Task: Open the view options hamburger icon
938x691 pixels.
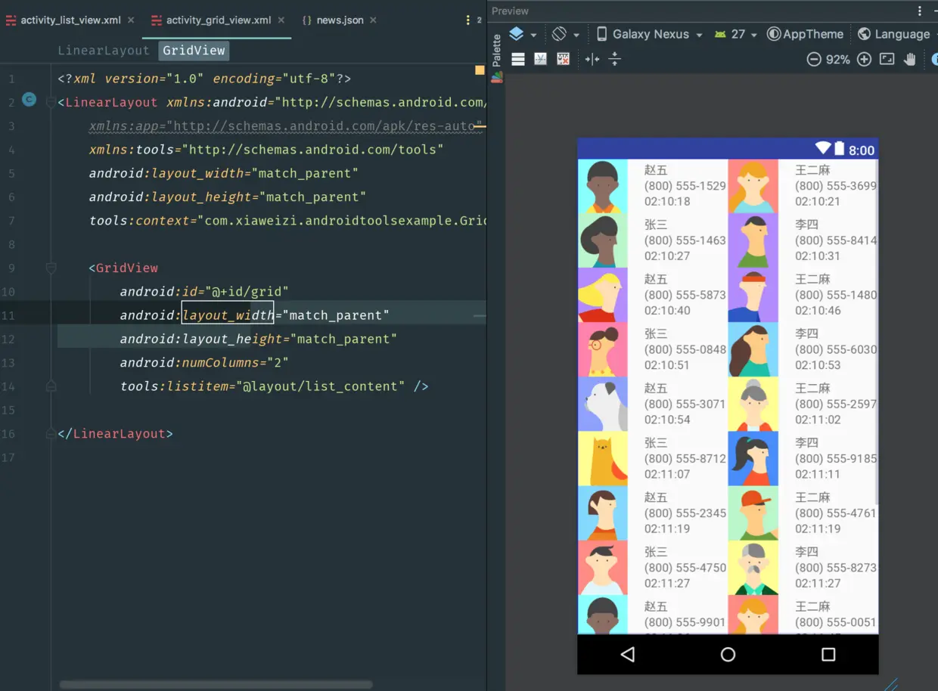Action: [518, 59]
